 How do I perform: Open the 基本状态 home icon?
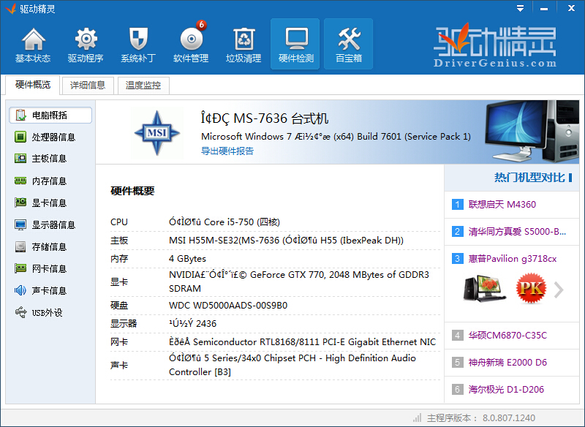tap(33, 39)
